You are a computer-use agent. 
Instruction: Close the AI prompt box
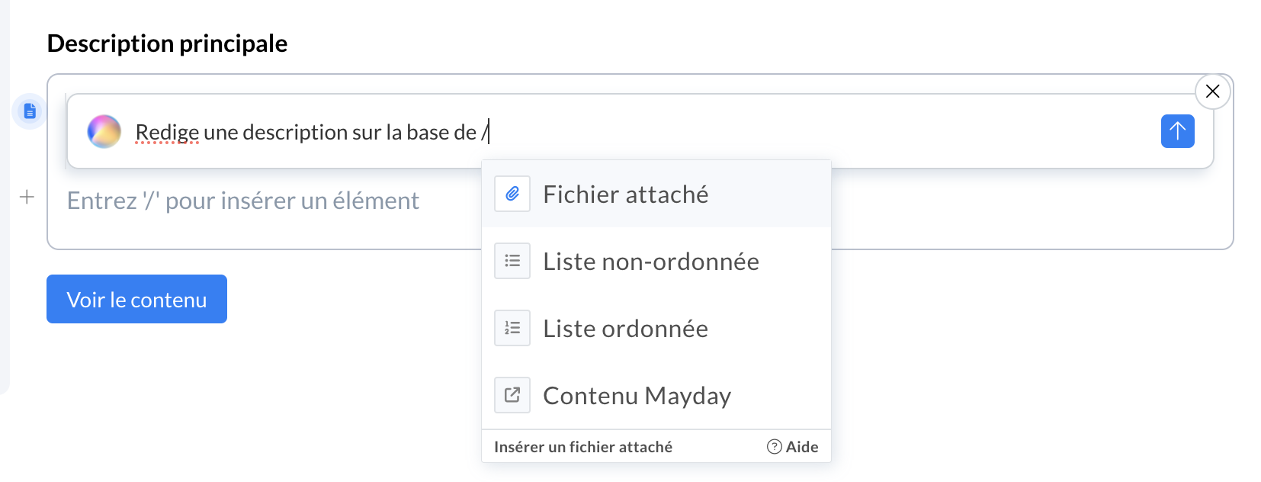pos(1212,92)
